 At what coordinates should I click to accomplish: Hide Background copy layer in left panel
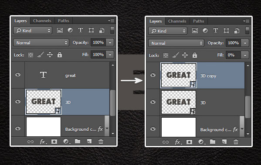click(18, 129)
